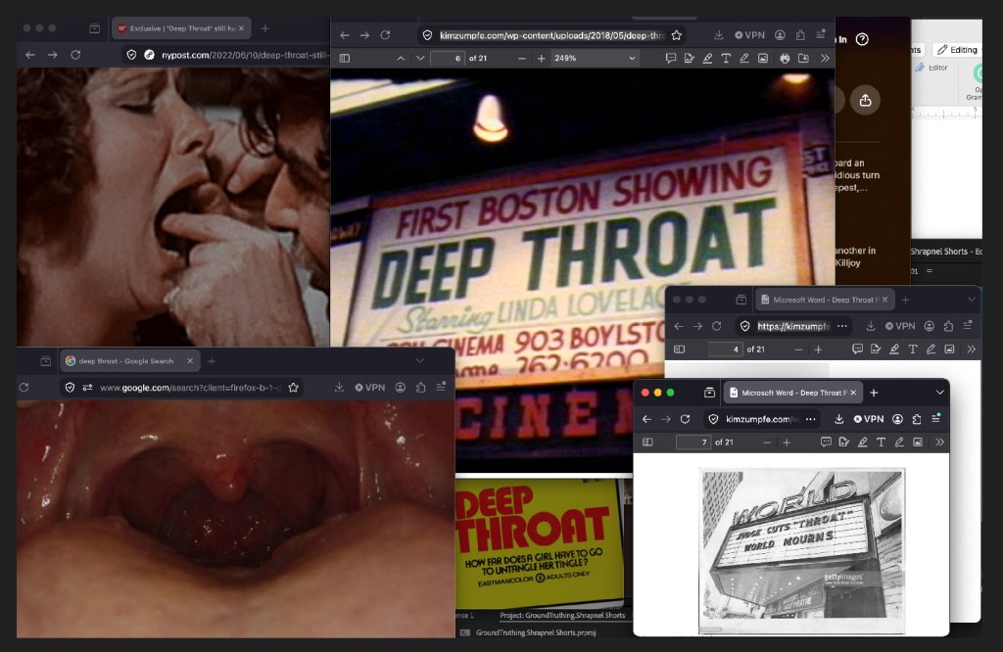
Task: Open tracking protection shield in page 6 window
Action: [x=427, y=35]
